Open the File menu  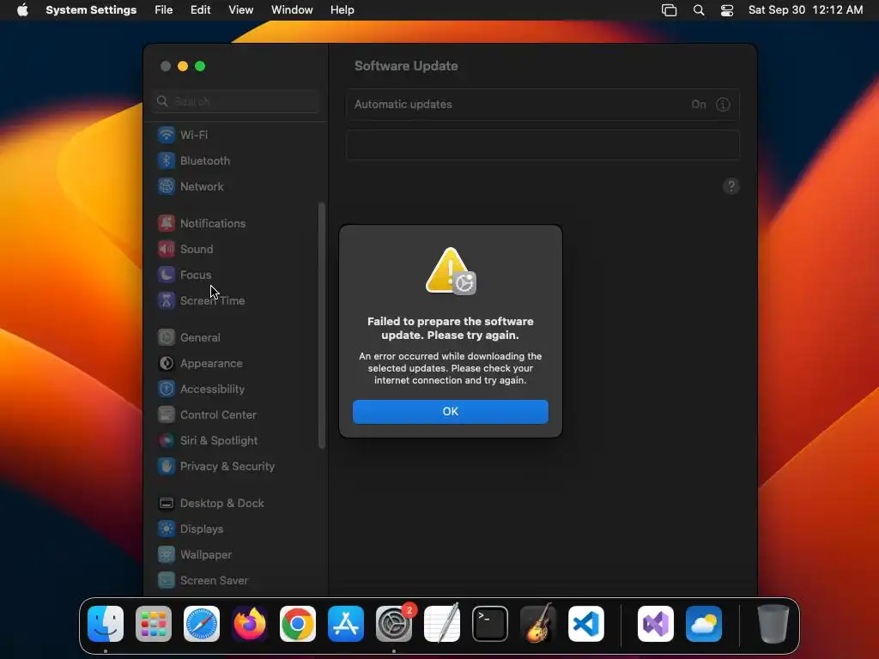164,10
